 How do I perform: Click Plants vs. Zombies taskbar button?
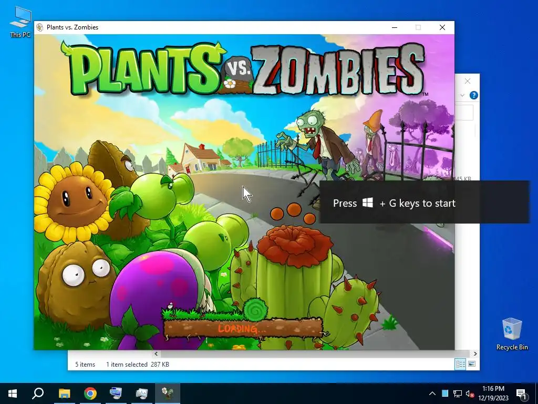[x=168, y=393]
